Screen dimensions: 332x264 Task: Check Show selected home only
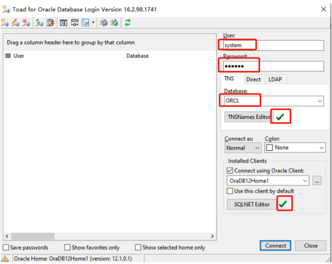pos(138,247)
